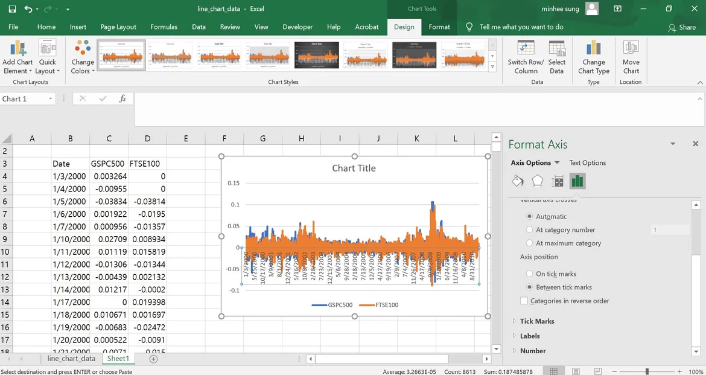Viewport: 706px width, 375px height.
Task: Click the zoom slider handle
Action: (647, 371)
